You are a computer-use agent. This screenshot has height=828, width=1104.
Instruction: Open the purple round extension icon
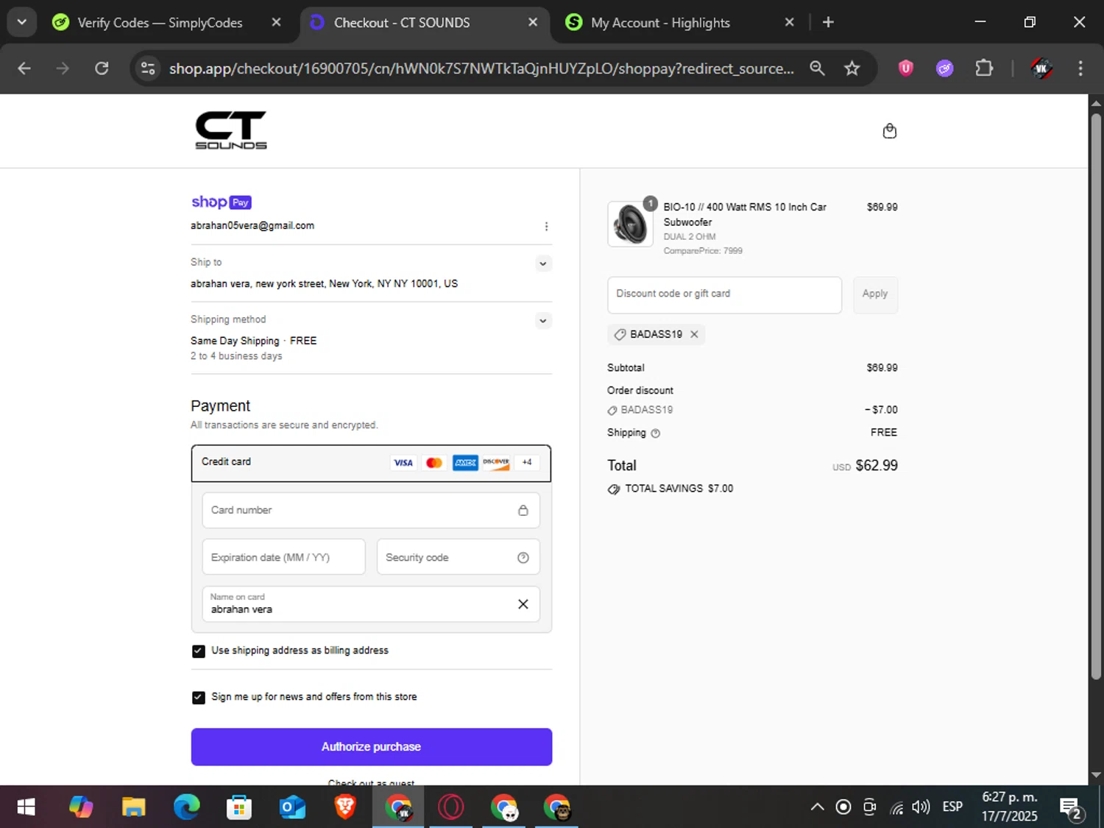(945, 68)
